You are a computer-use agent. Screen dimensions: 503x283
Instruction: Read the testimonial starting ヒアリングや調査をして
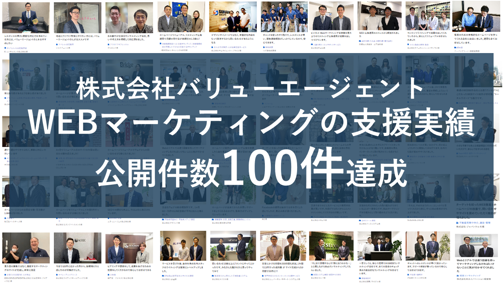tap(129, 268)
